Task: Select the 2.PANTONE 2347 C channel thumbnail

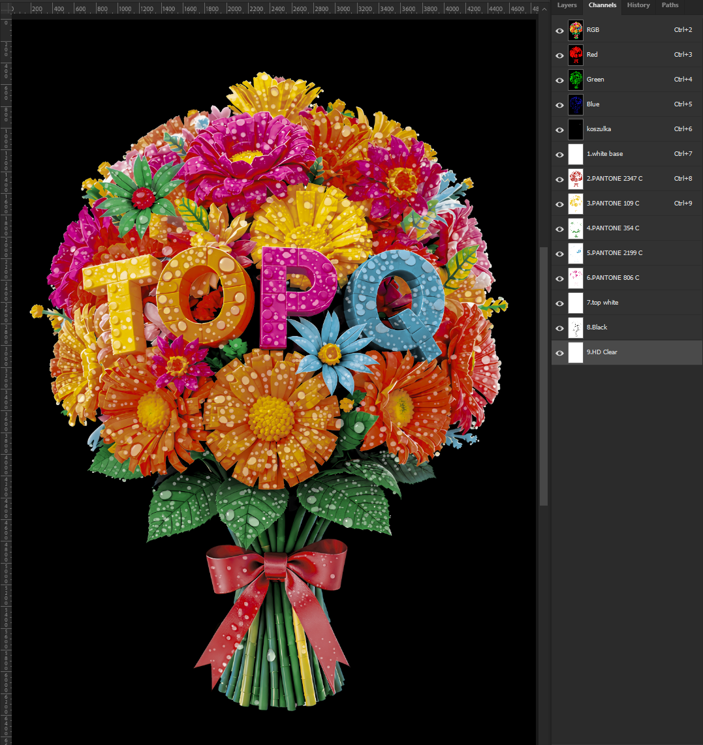Action: [x=575, y=179]
